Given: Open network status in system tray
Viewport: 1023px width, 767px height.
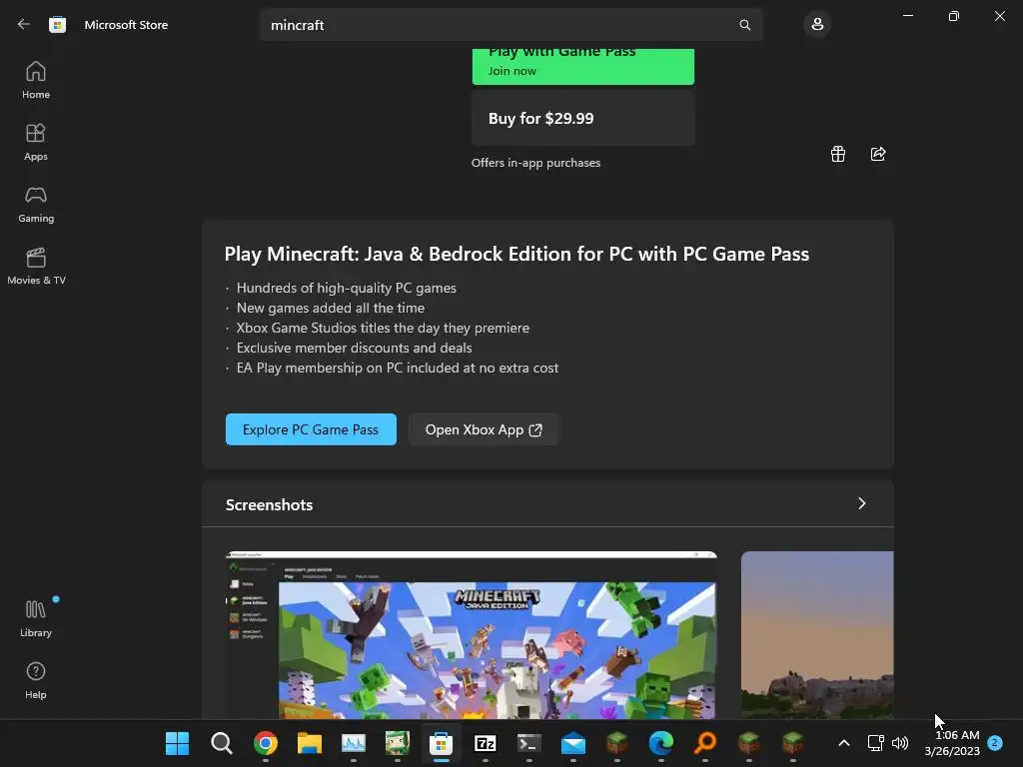Looking at the screenshot, I should point(875,743).
